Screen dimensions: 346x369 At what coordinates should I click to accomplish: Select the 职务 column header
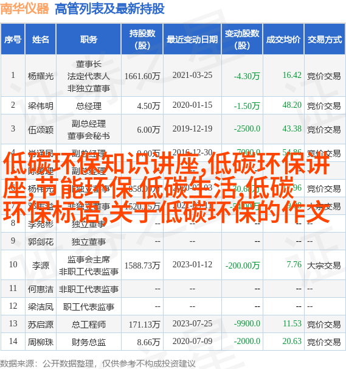click(89, 40)
